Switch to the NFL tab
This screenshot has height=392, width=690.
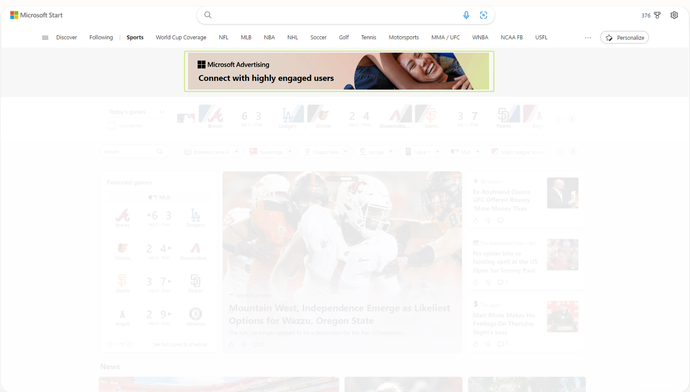coord(223,37)
